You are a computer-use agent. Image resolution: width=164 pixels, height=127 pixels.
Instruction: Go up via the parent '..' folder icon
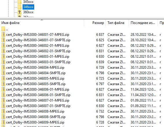tap(3, 29)
